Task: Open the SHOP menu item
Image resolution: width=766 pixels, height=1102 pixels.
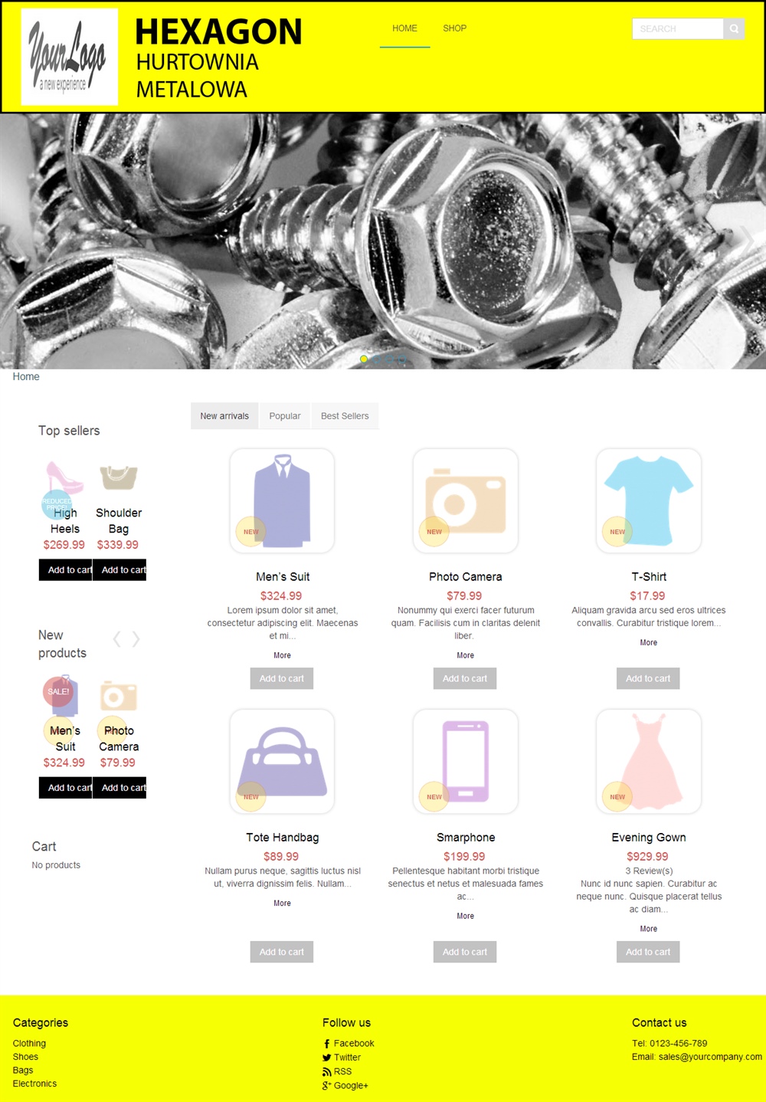Action: click(x=454, y=28)
